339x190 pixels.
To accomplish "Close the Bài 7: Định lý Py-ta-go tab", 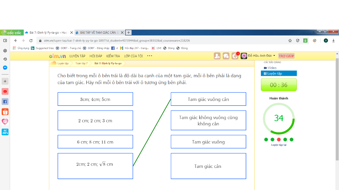I will point(72,33).
